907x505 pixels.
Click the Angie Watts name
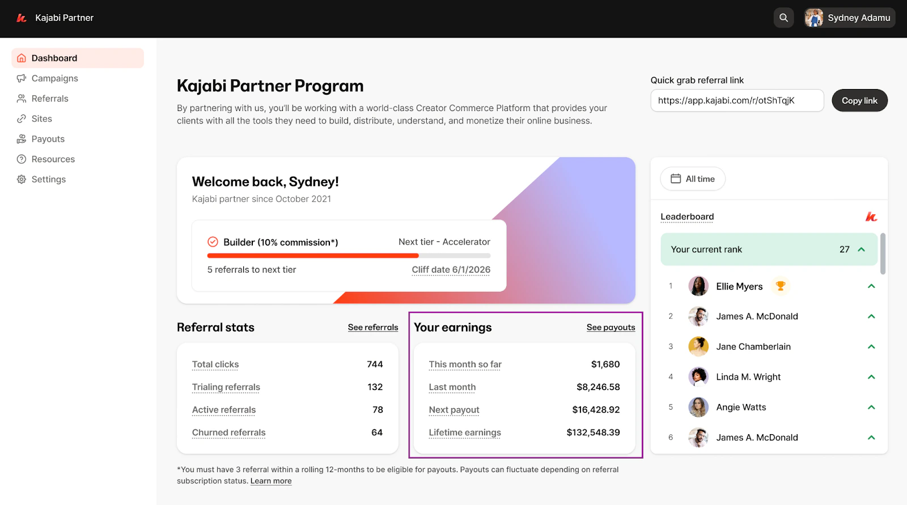[x=741, y=407]
